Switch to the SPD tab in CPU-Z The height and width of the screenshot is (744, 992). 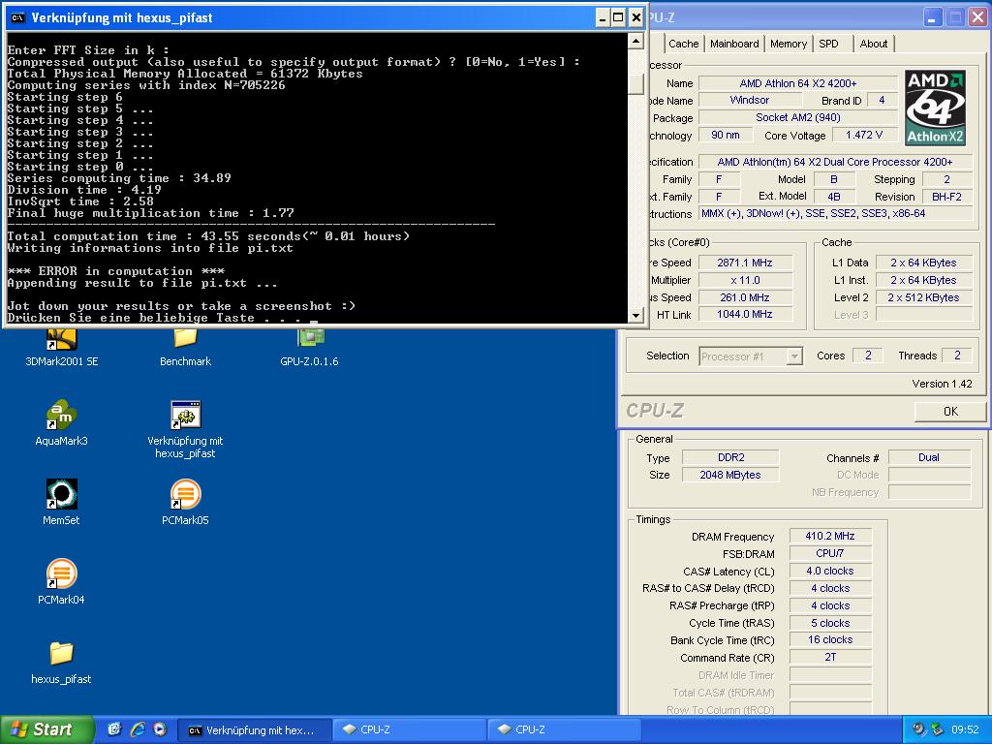click(x=829, y=44)
